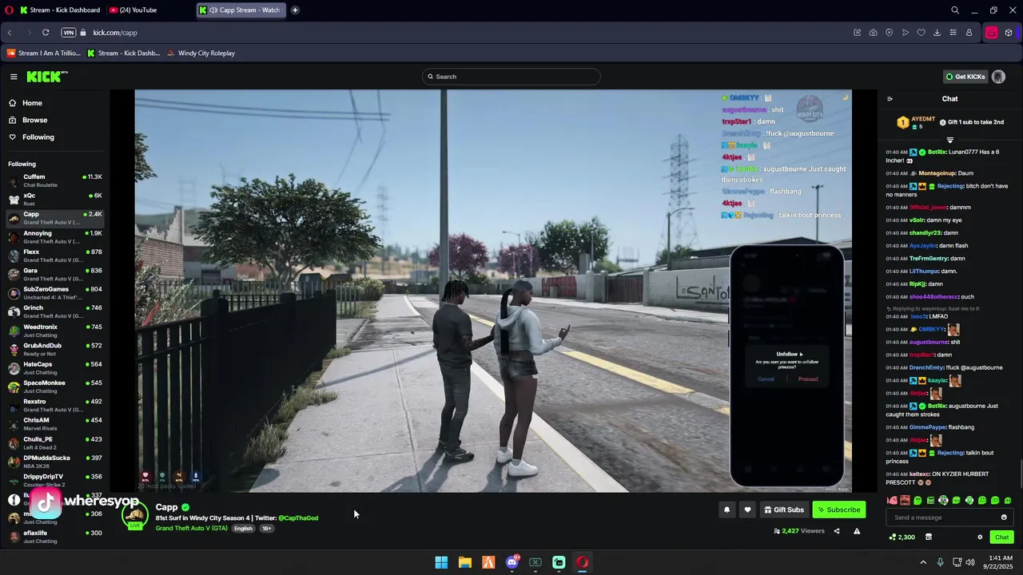Reload the page
Viewport: 1023px width, 575px height.
pos(46,33)
